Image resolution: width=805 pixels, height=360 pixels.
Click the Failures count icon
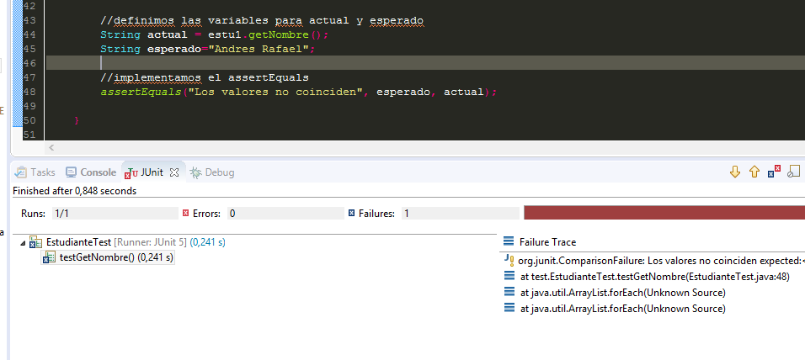pyautogui.click(x=351, y=214)
